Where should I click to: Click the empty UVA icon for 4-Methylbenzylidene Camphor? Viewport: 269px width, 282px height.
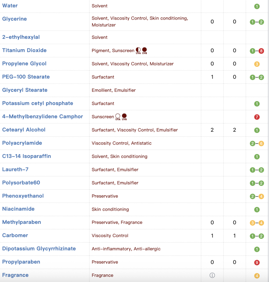tap(118, 116)
